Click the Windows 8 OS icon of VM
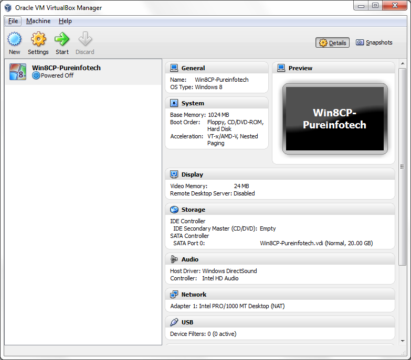 click(18, 72)
